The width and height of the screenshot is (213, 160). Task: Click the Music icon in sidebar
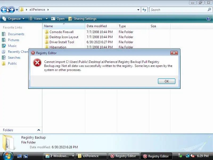(x=4, y=46)
